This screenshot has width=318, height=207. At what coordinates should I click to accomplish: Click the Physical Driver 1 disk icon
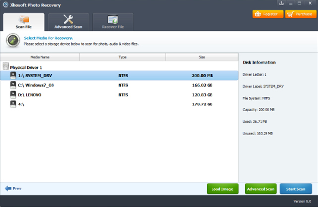coord(5,66)
